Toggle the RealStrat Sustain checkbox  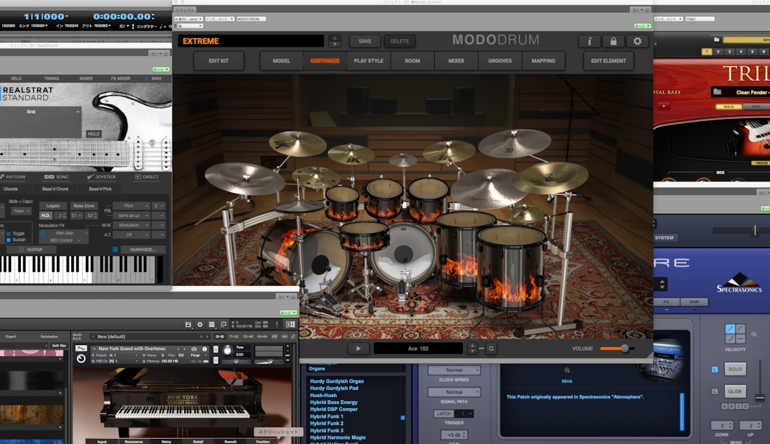(9, 240)
